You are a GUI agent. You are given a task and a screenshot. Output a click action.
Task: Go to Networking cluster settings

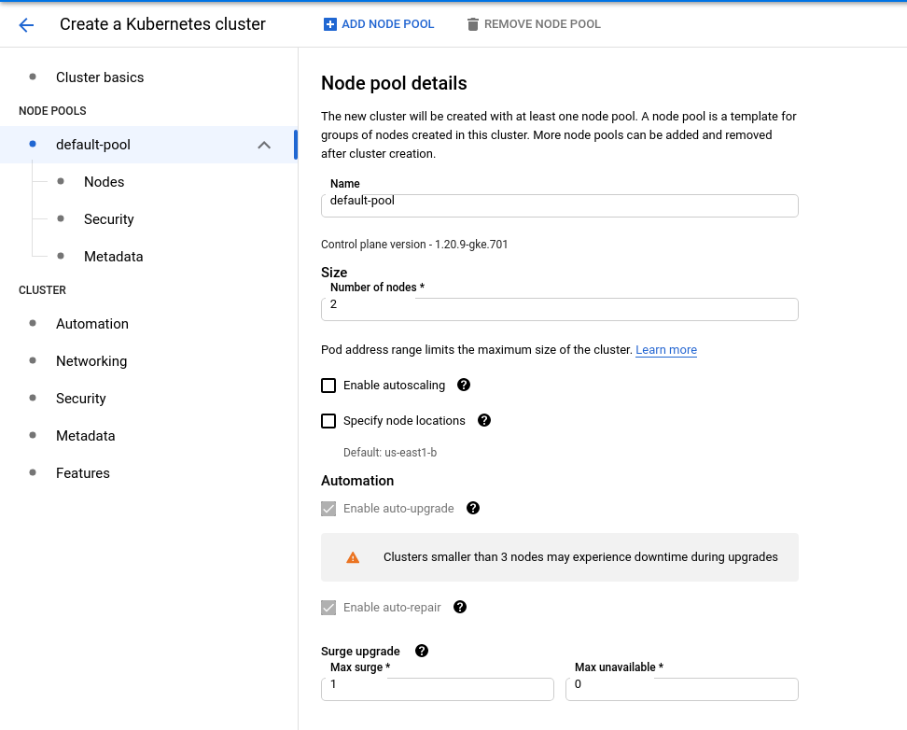pyautogui.click(x=91, y=361)
